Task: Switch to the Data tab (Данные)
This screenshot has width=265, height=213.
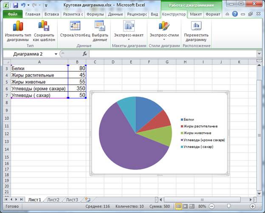Action: [116, 14]
